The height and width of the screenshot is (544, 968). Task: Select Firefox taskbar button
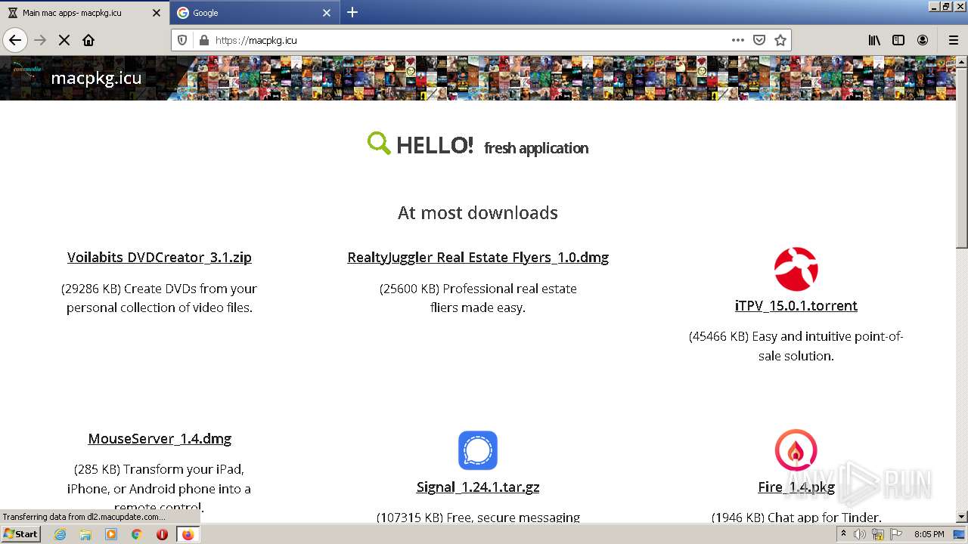(x=188, y=534)
